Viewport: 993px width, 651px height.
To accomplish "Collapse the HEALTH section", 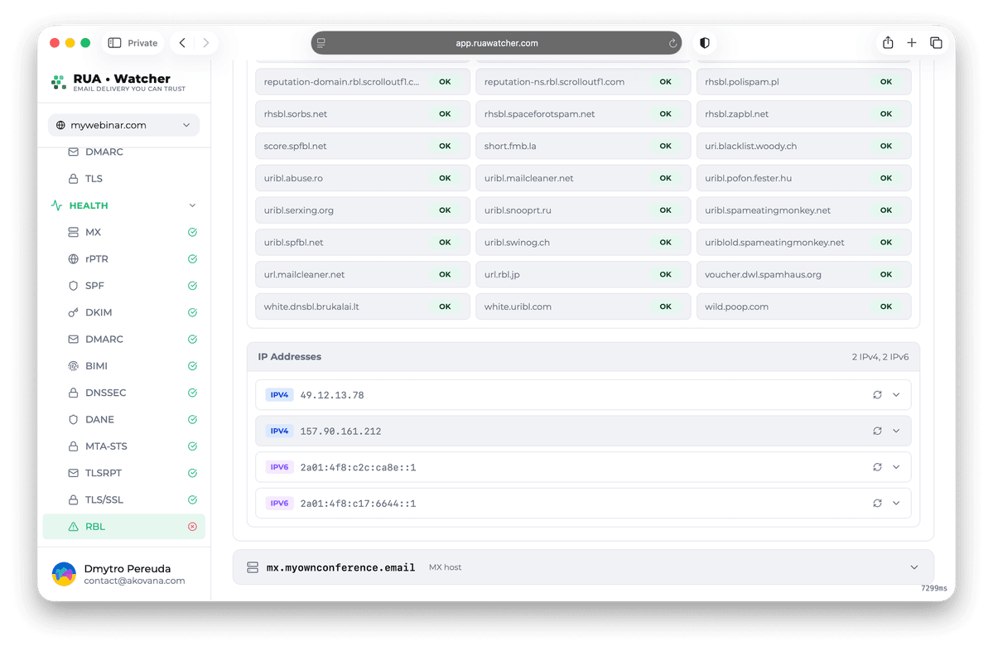I will (x=192, y=205).
